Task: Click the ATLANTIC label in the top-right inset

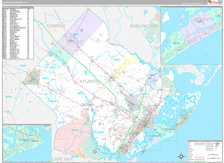Action: pyautogui.click(x=205, y=19)
